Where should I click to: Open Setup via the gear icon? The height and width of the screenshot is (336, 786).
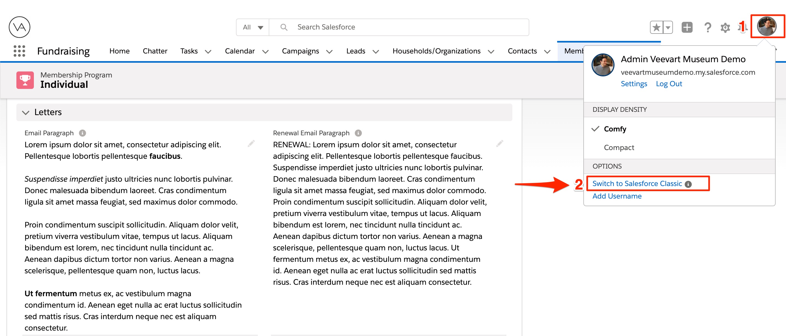pos(725,27)
